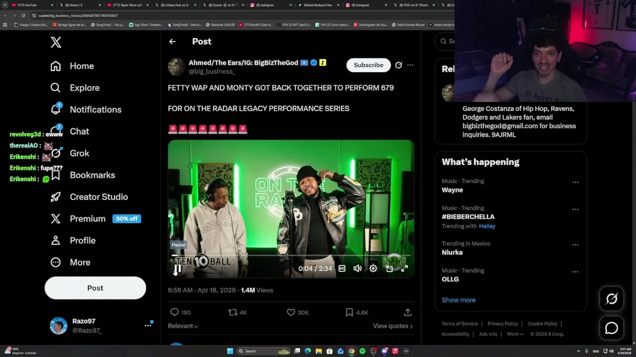Viewport: 636px width, 357px height.
Task: Open Privacy Policy link
Action: [x=503, y=324]
